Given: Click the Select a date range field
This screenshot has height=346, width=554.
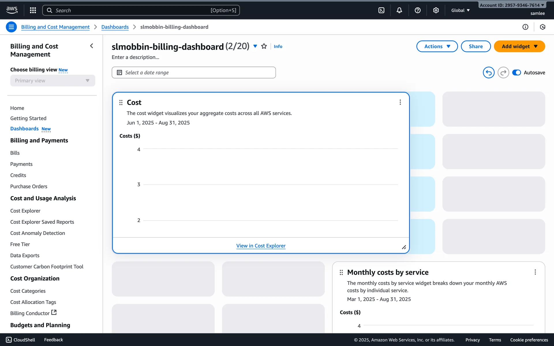Looking at the screenshot, I should [194, 73].
